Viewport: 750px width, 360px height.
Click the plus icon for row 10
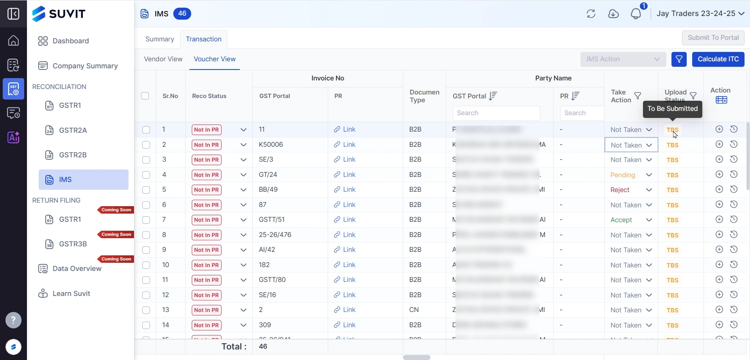(x=720, y=265)
